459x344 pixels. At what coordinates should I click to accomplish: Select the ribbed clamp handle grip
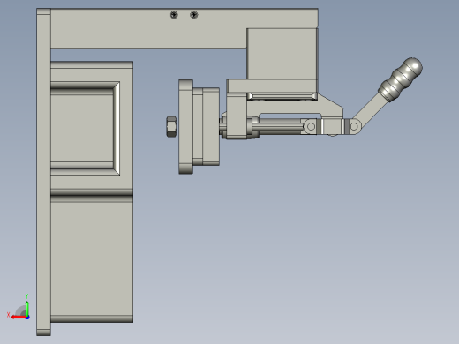tap(401, 79)
